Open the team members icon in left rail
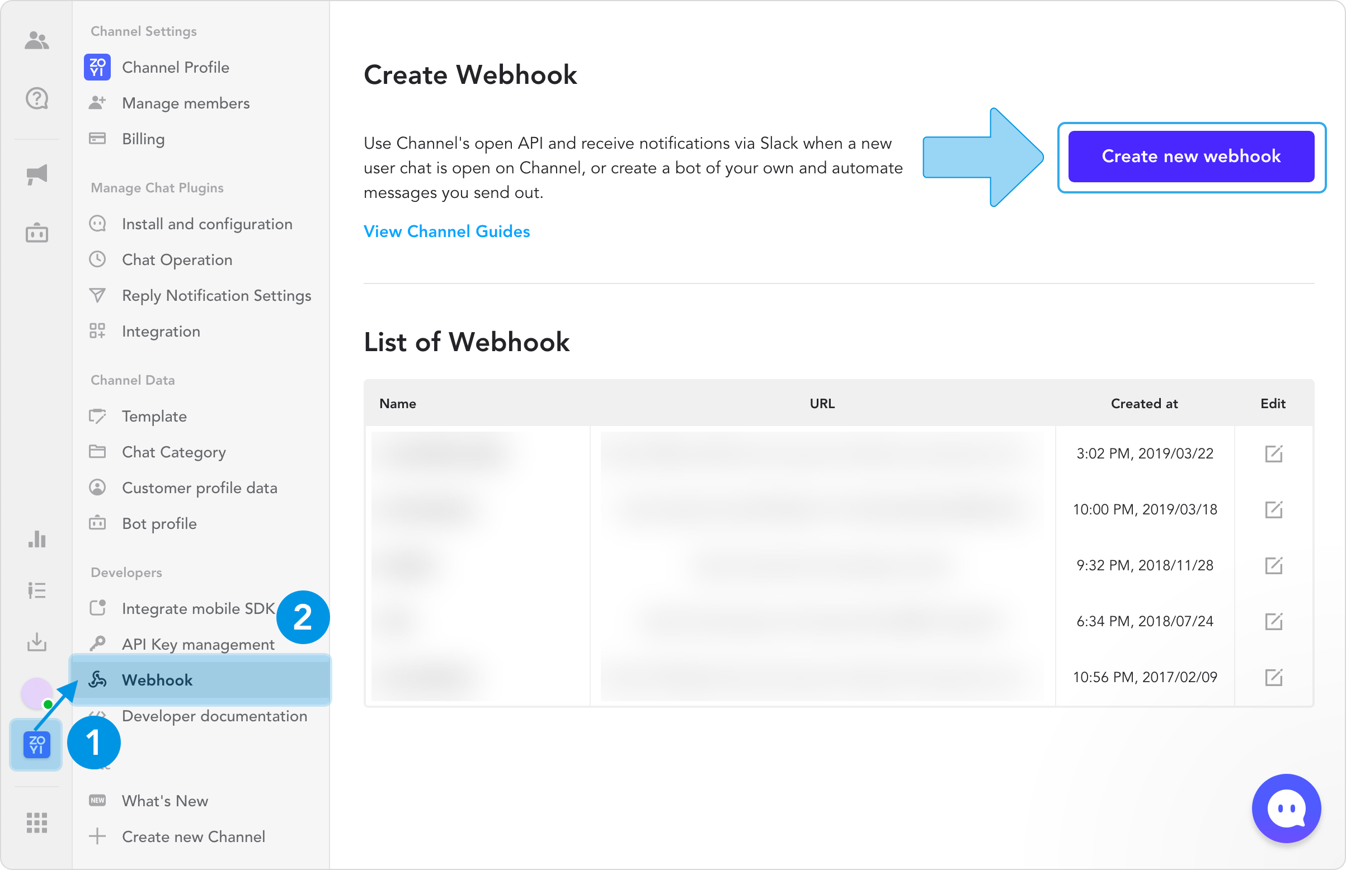1346x870 pixels. pyautogui.click(x=37, y=41)
